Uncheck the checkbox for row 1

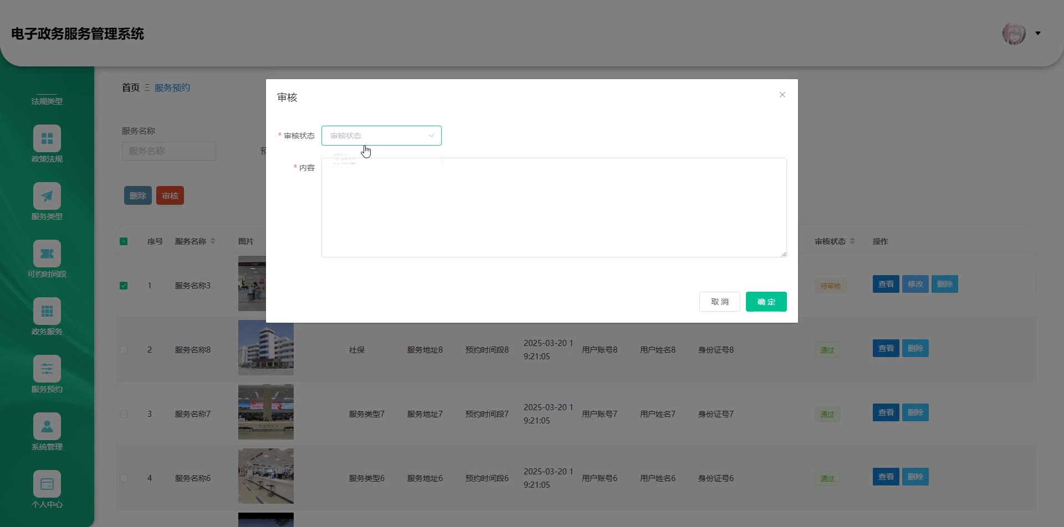124,286
